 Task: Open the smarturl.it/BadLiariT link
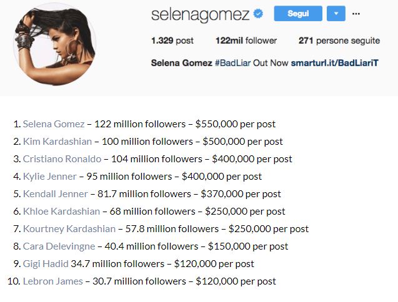pyautogui.click(x=334, y=62)
